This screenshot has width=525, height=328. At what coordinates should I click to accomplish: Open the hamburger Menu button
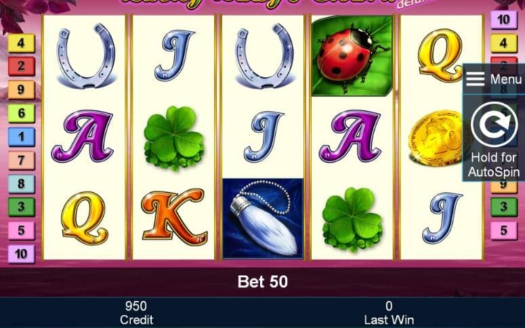(x=494, y=79)
